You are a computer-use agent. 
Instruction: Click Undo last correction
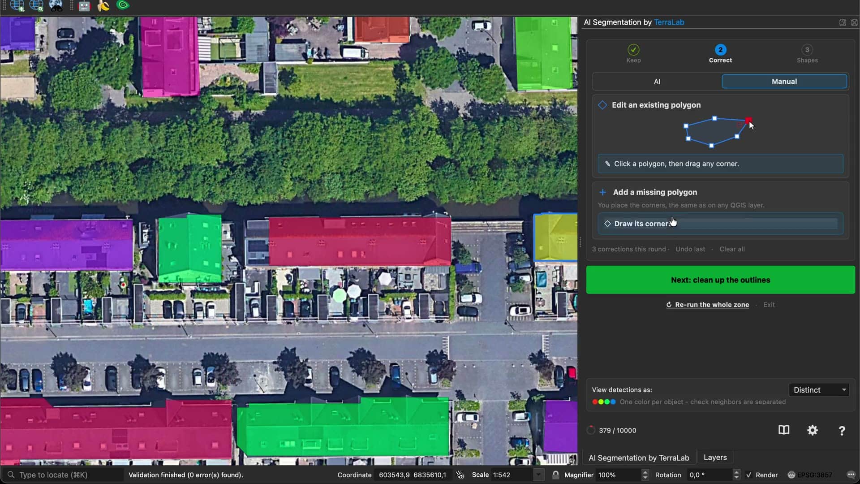pos(690,249)
